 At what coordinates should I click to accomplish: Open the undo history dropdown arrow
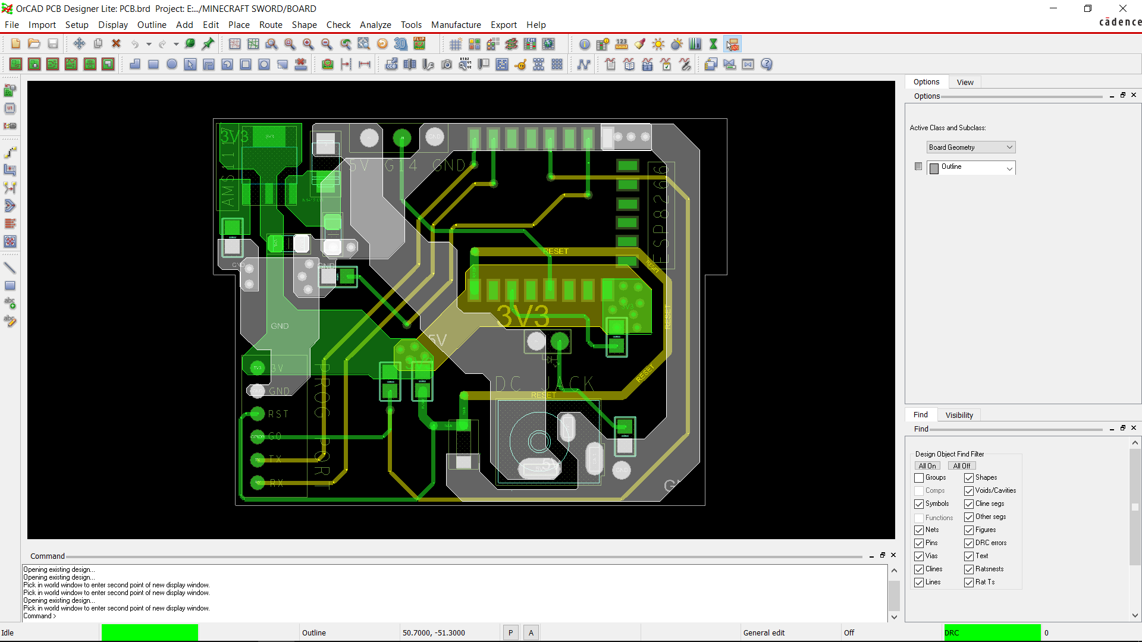click(x=149, y=44)
